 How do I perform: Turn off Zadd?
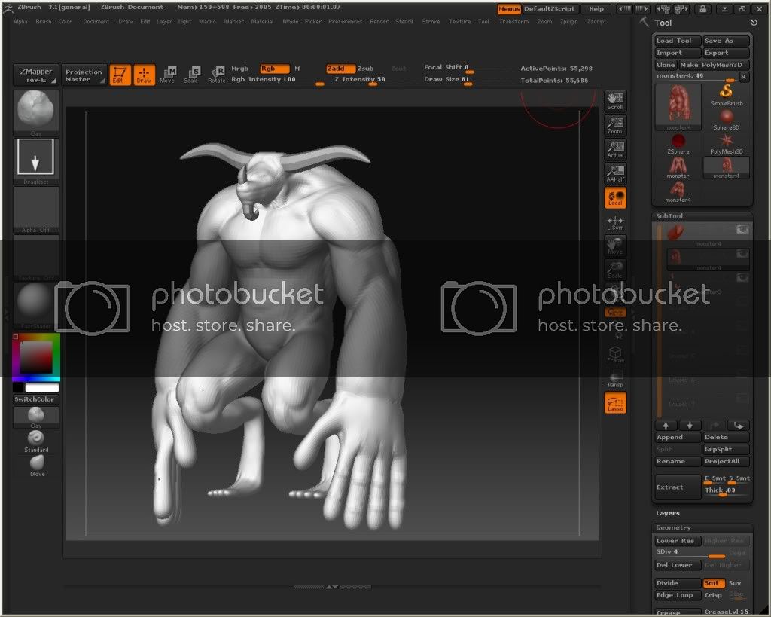point(341,69)
